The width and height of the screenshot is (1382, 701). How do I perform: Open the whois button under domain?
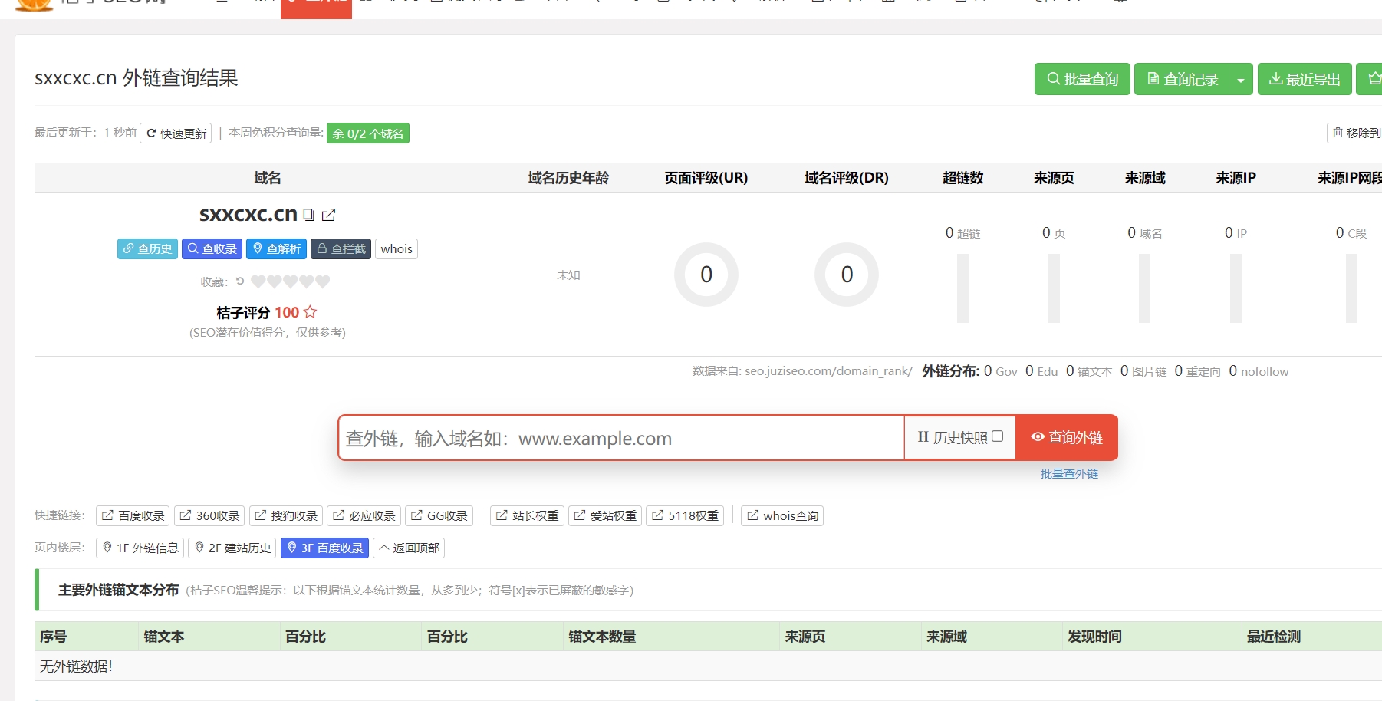click(x=397, y=248)
